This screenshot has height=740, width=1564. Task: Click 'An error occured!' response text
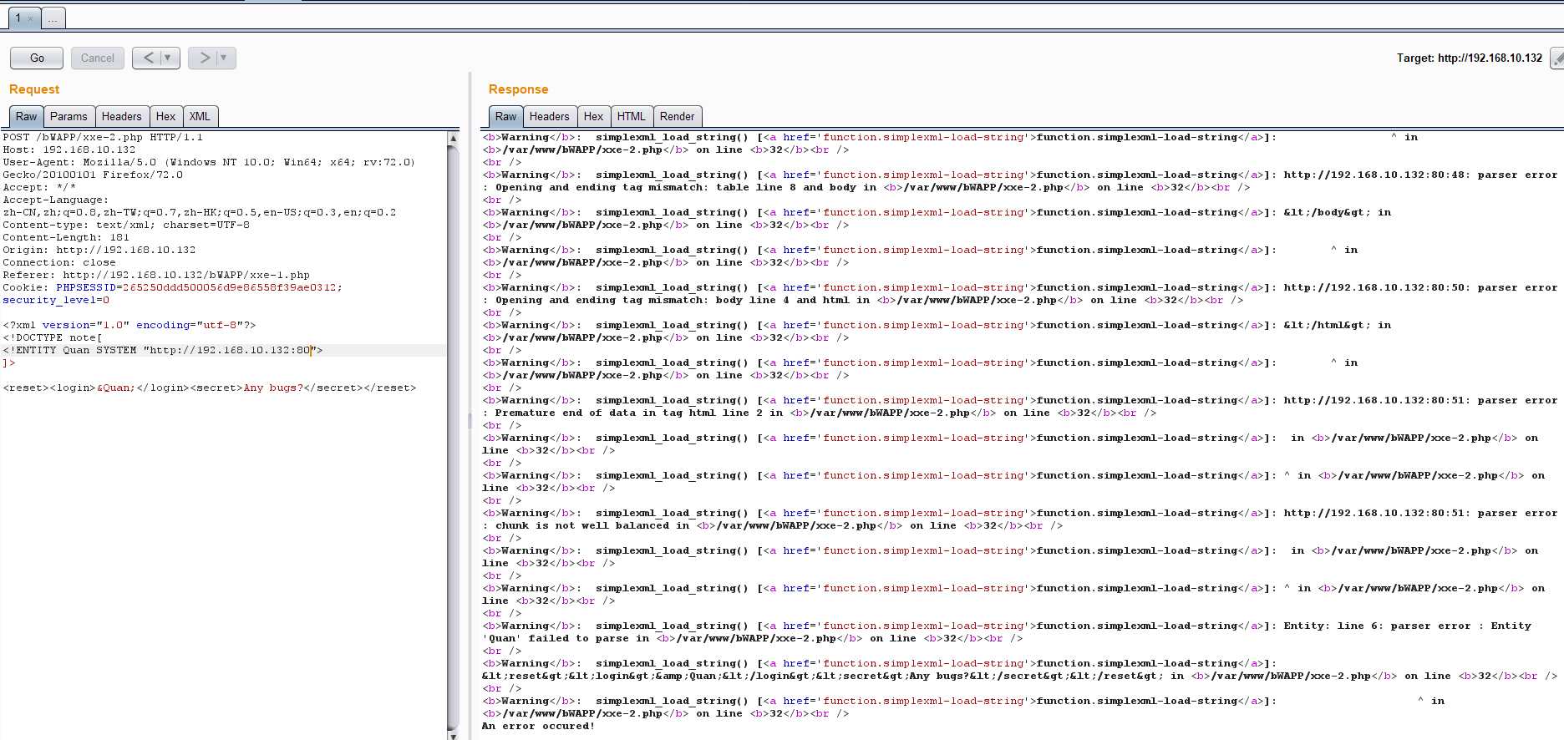(539, 726)
